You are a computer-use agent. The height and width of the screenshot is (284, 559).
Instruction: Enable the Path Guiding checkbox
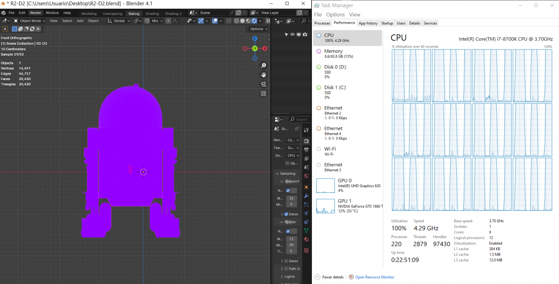pos(286,269)
